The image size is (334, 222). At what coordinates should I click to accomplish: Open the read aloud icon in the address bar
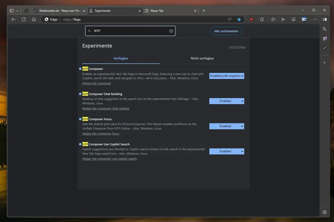[x=230, y=19]
